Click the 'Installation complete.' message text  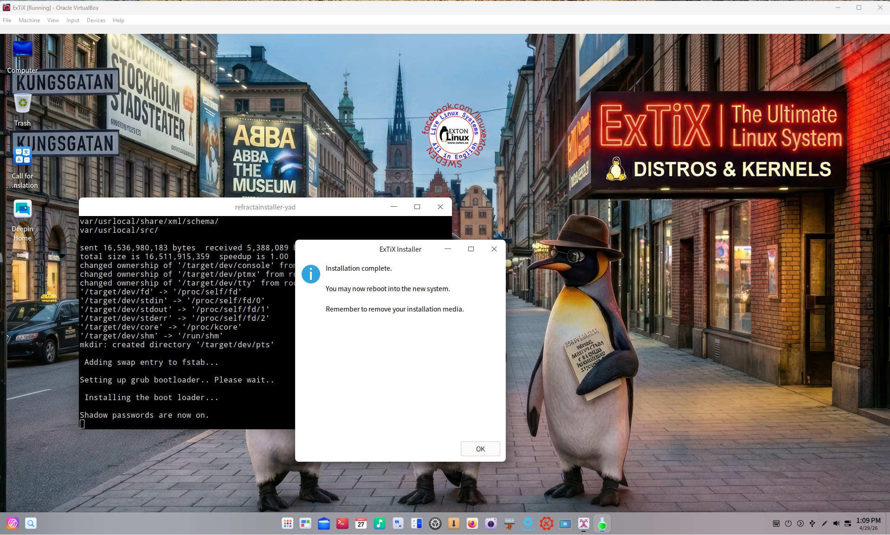359,268
